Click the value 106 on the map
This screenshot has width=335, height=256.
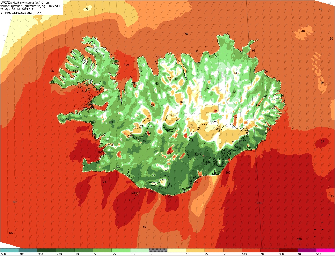pos(265,71)
